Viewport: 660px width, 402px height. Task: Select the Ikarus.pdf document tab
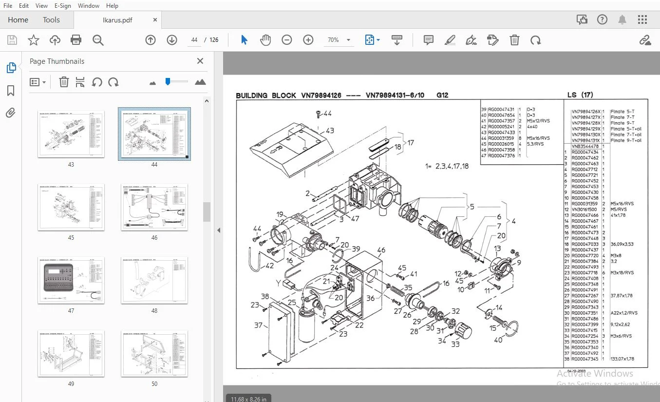pyautogui.click(x=117, y=20)
